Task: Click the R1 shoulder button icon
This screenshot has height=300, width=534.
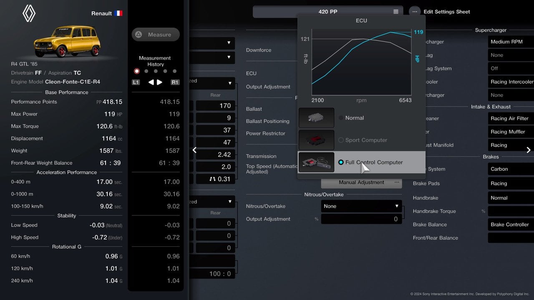Action: [x=175, y=82]
